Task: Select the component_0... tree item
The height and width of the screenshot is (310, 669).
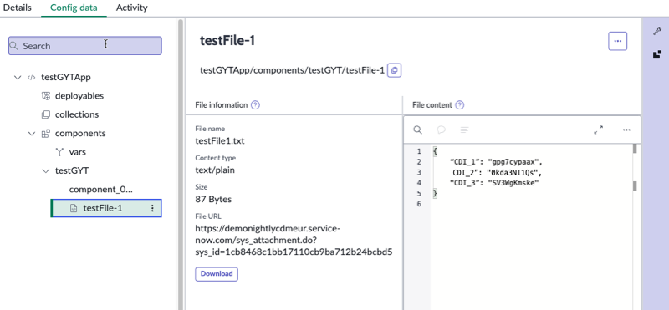Action: tap(101, 190)
